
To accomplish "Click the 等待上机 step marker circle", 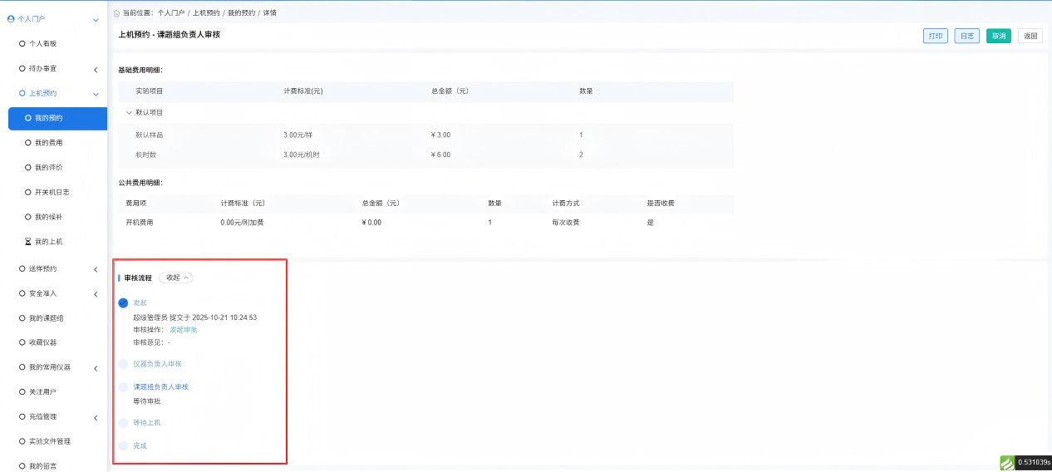I will 124,423.
